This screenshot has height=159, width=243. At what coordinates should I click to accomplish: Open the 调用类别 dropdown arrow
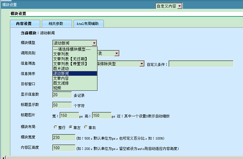tap(117, 53)
